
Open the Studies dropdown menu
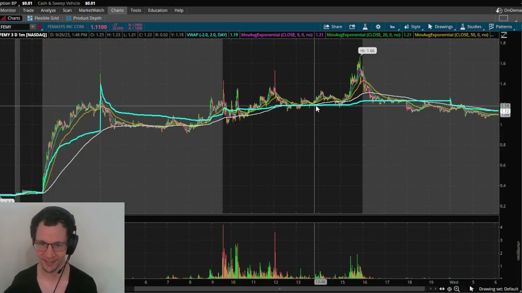coord(471,27)
